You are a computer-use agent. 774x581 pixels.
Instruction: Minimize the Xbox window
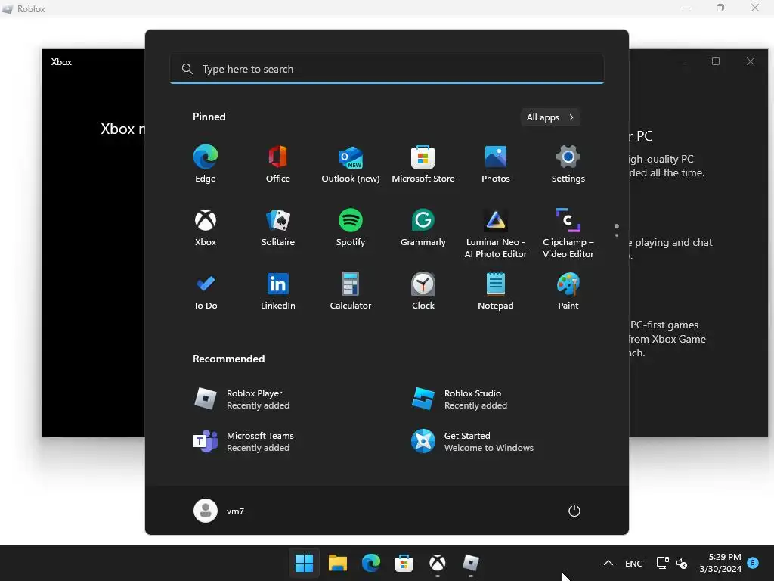[681, 61]
